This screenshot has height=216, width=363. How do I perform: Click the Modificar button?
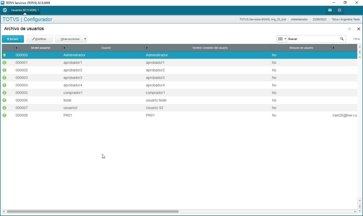(40, 39)
